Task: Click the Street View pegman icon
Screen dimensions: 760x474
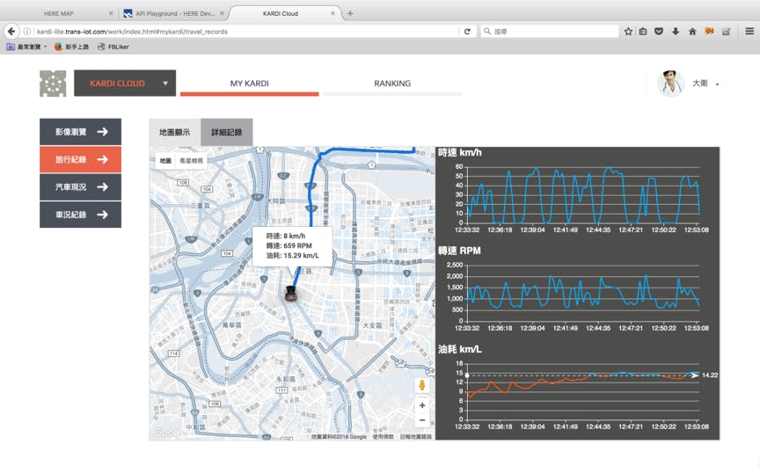Action: (422, 385)
